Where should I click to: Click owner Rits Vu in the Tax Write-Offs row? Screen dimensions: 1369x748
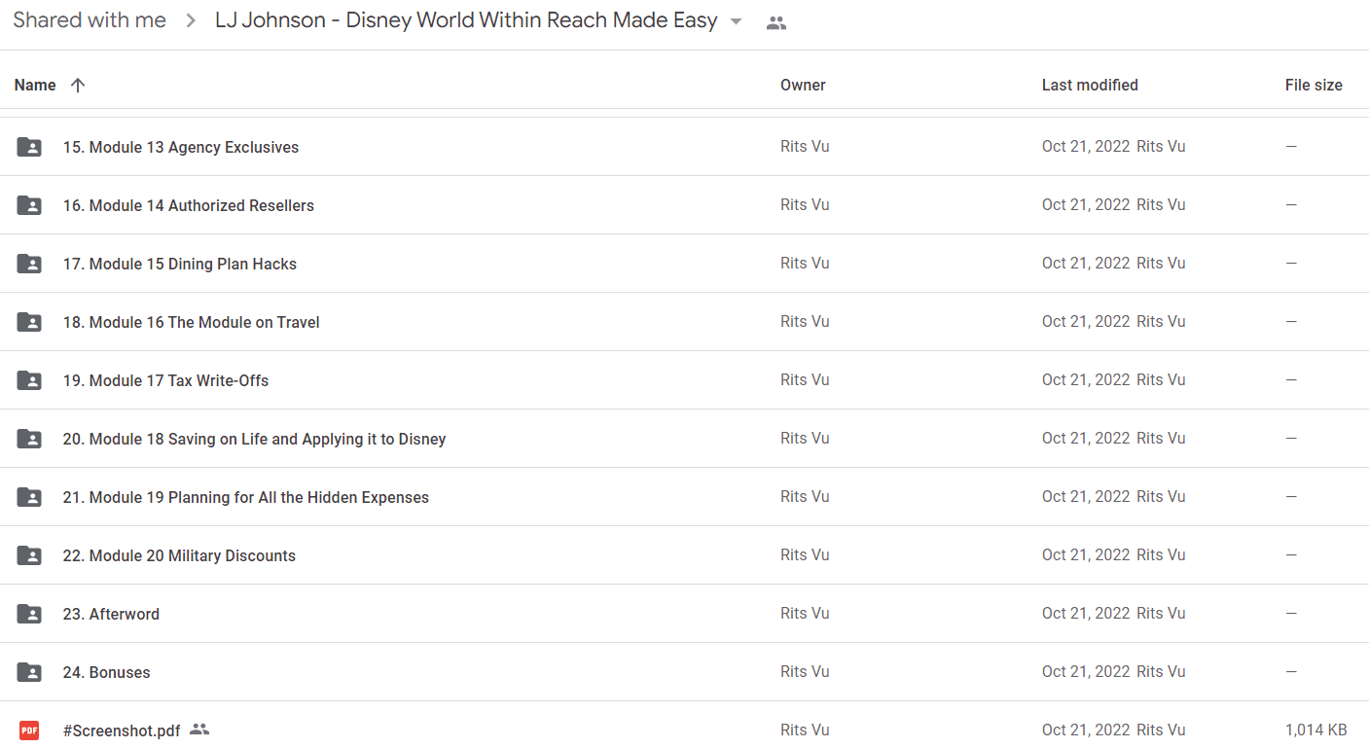click(x=805, y=379)
